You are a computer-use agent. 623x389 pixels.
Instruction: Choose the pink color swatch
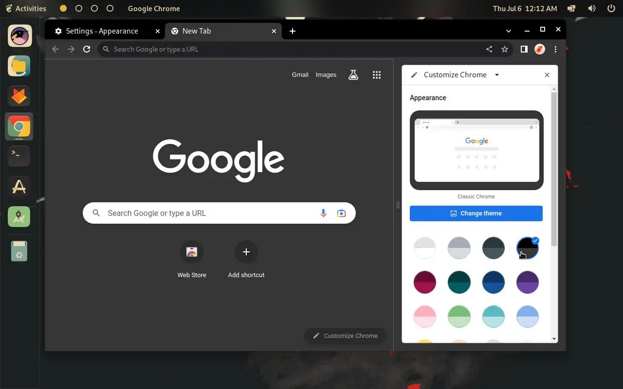tap(425, 317)
